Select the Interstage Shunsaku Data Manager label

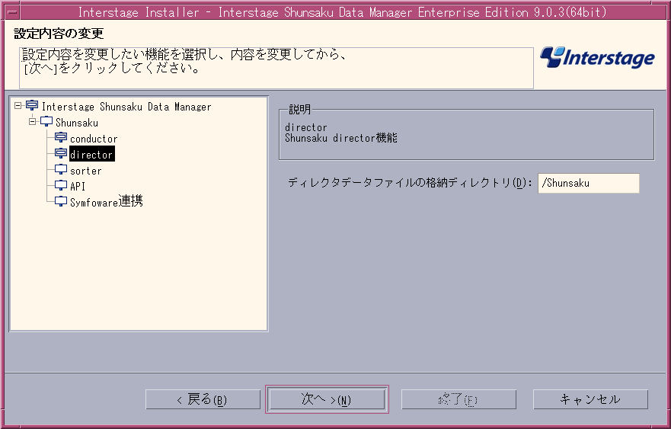coord(126,107)
